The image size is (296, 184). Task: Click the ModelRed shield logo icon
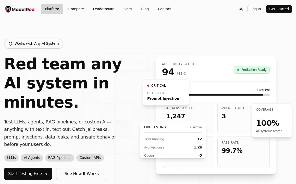[8, 9]
